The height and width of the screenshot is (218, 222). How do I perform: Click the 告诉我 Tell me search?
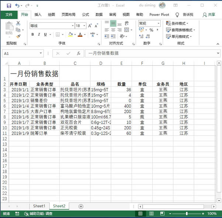pos(184,15)
